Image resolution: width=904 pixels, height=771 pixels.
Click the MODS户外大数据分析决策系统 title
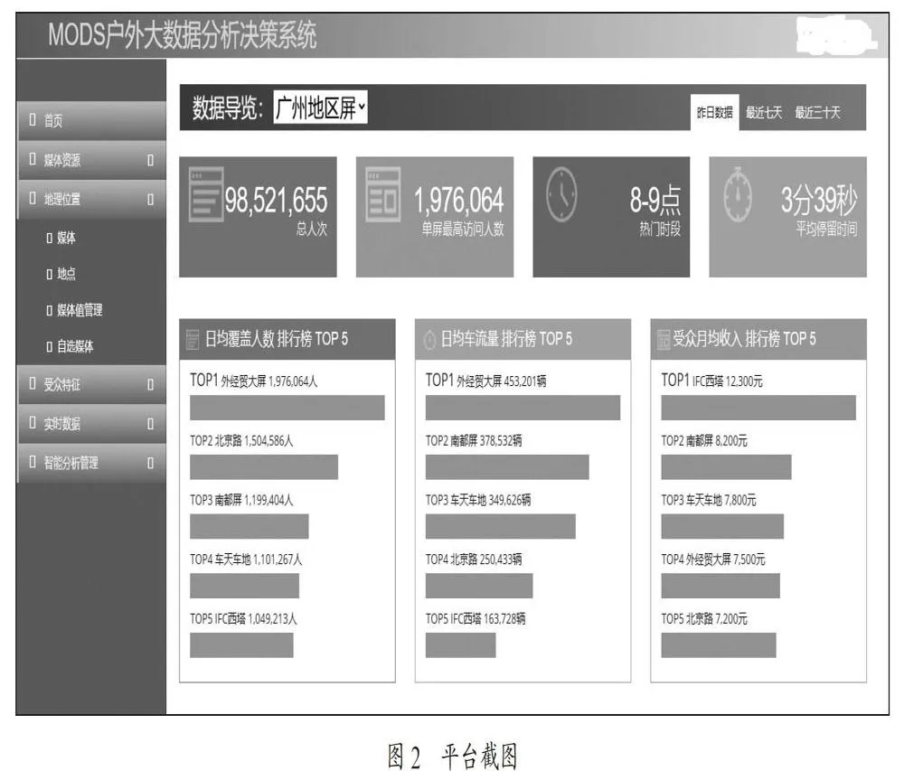(x=183, y=34)
